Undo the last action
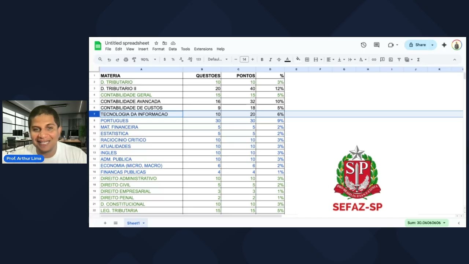 pyautogui.click(x=109, y=59)
